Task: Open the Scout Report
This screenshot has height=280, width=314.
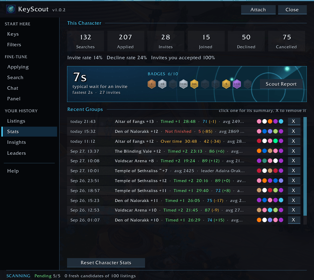Action: coord(281,84)
